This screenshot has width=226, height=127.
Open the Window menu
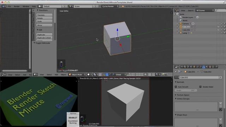click(26, 6)
